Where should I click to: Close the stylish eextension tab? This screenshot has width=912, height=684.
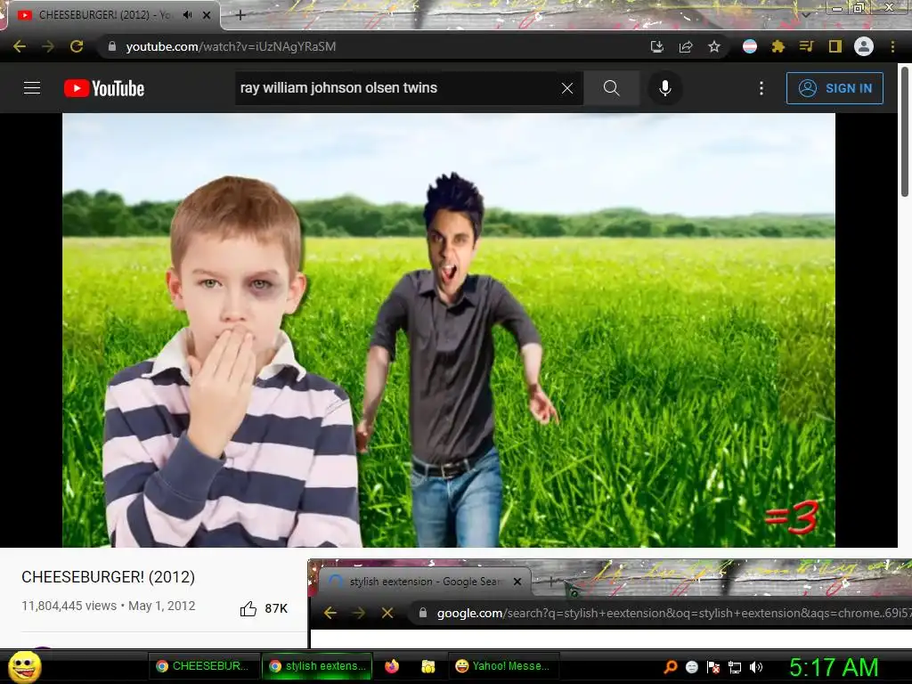[x=517, y=581]
